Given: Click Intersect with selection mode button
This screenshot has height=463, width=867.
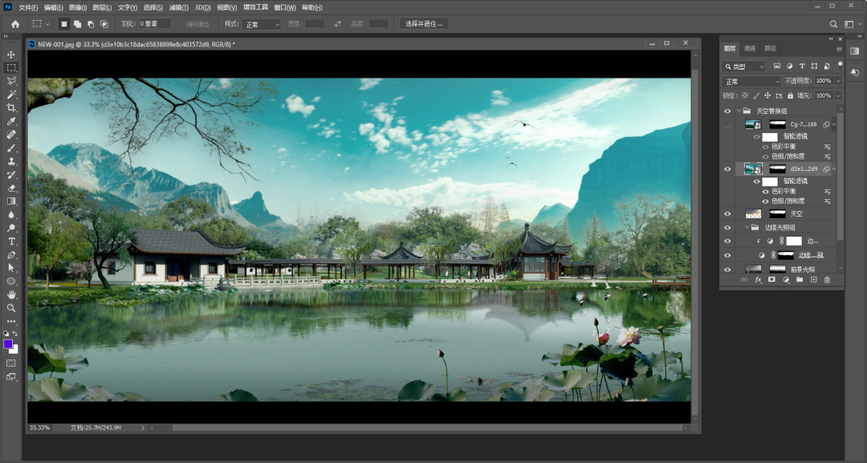Looking at the screenshot, I should tap(104, 24).
